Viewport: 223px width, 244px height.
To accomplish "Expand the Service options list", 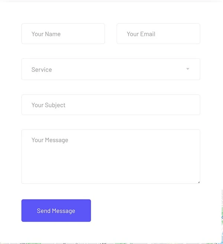I will pyautogui.click(x=111, y=69).
